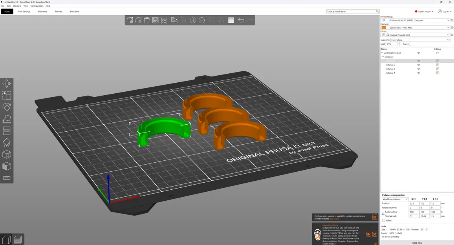This screenshot has height=245, width=454.
Task: Toggle visibility of Instance 3
Action: 418,69
